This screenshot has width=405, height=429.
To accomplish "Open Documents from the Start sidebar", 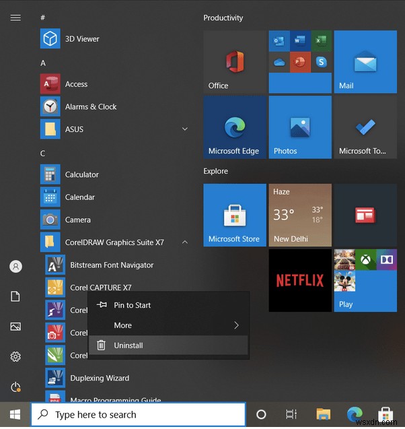I will pos(15,296).
